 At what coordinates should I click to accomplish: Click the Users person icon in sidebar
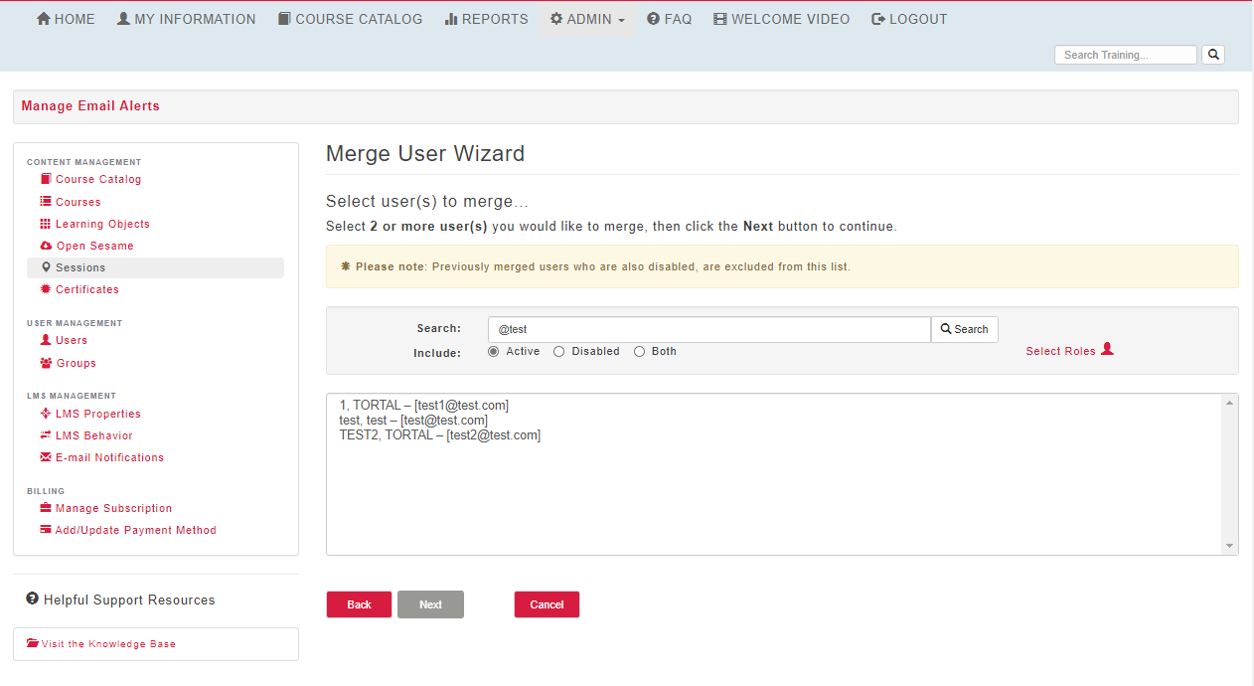pyautogui.click(x=46, y=340)
